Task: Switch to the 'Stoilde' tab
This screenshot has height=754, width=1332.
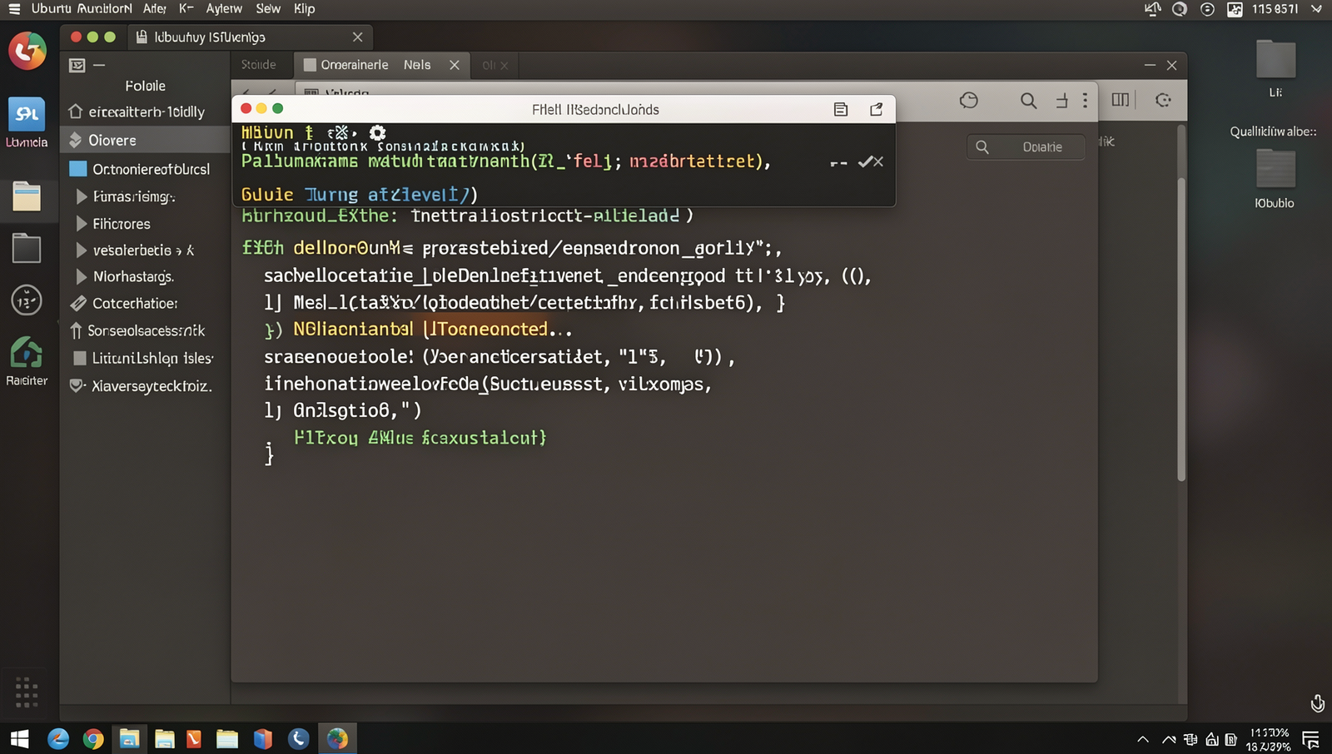Action: (x=259, y=65)
